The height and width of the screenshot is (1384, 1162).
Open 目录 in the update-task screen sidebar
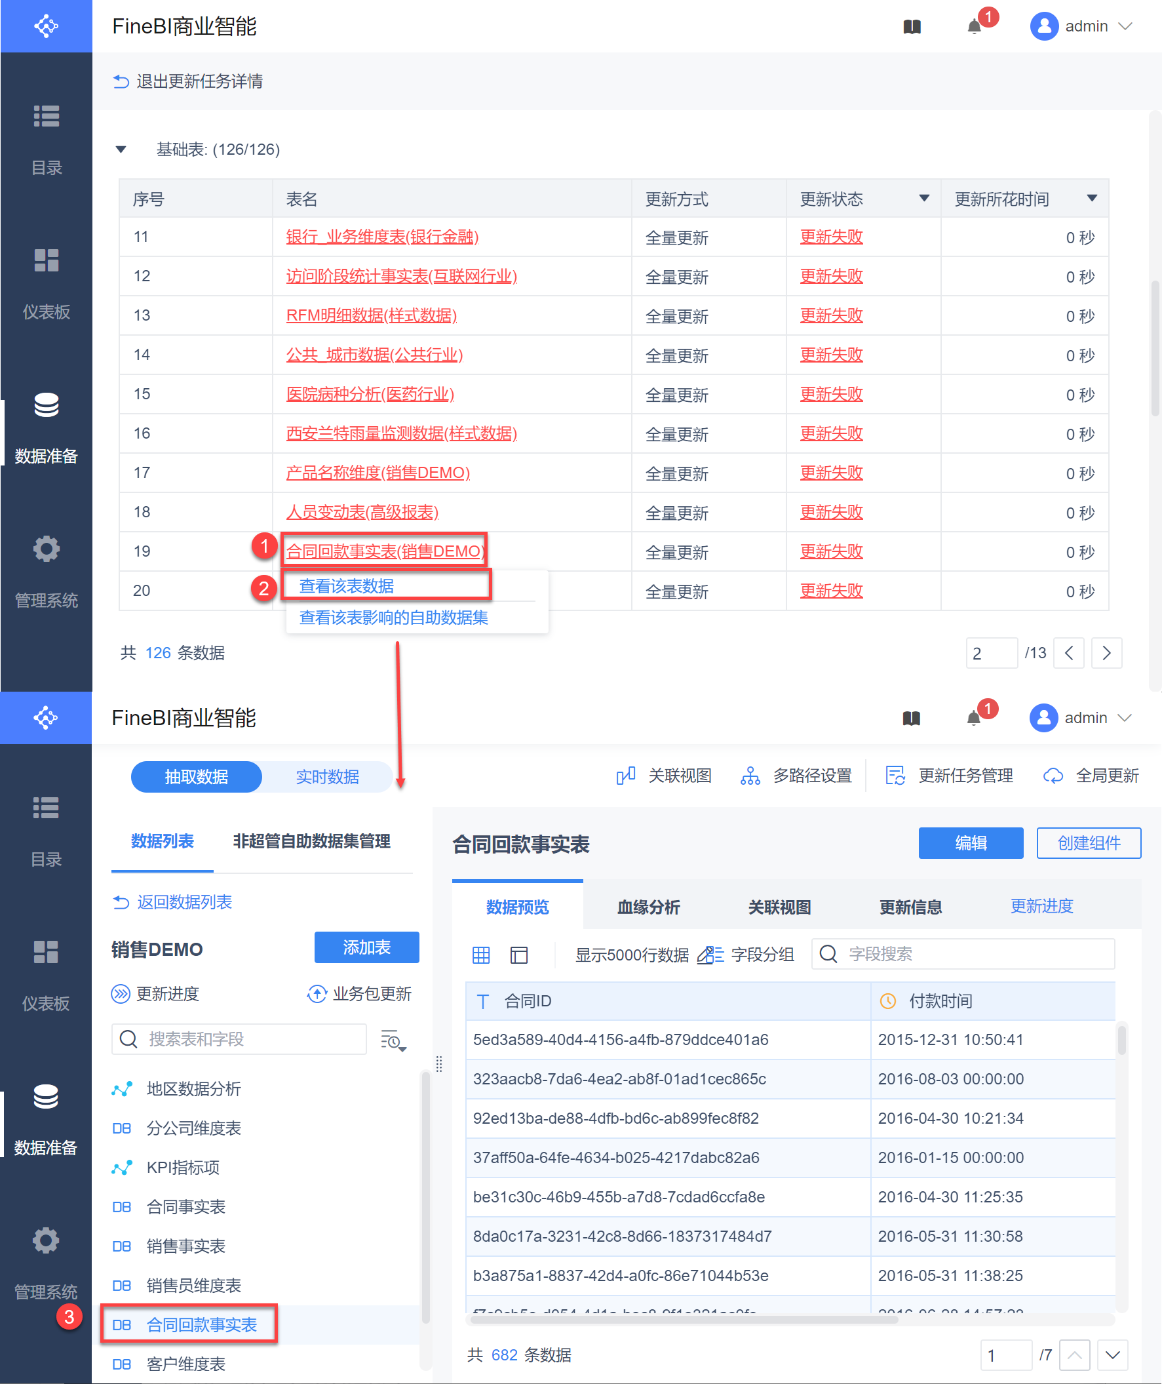(x=46, y=140)
